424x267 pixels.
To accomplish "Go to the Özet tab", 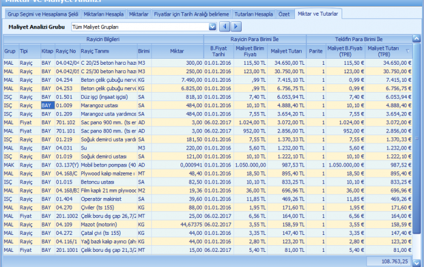I will [x=285, y=13].
